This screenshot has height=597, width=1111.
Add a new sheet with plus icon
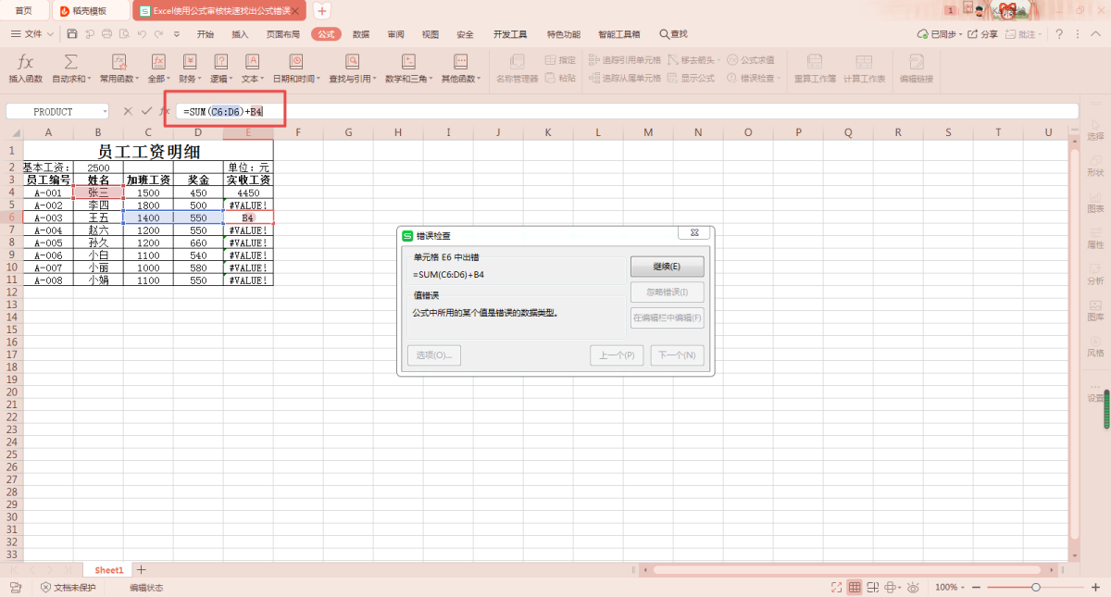(x=142, y=569)
